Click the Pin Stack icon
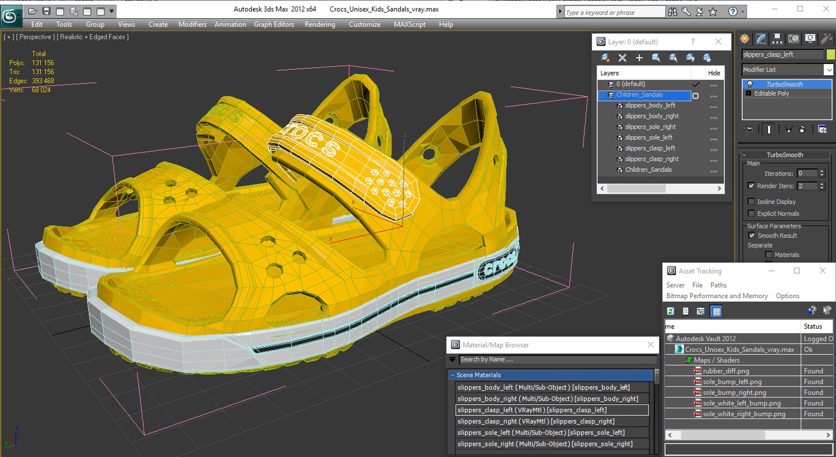Screen dimensions: 836x457 pyautogui.click(x=749, y=129)
